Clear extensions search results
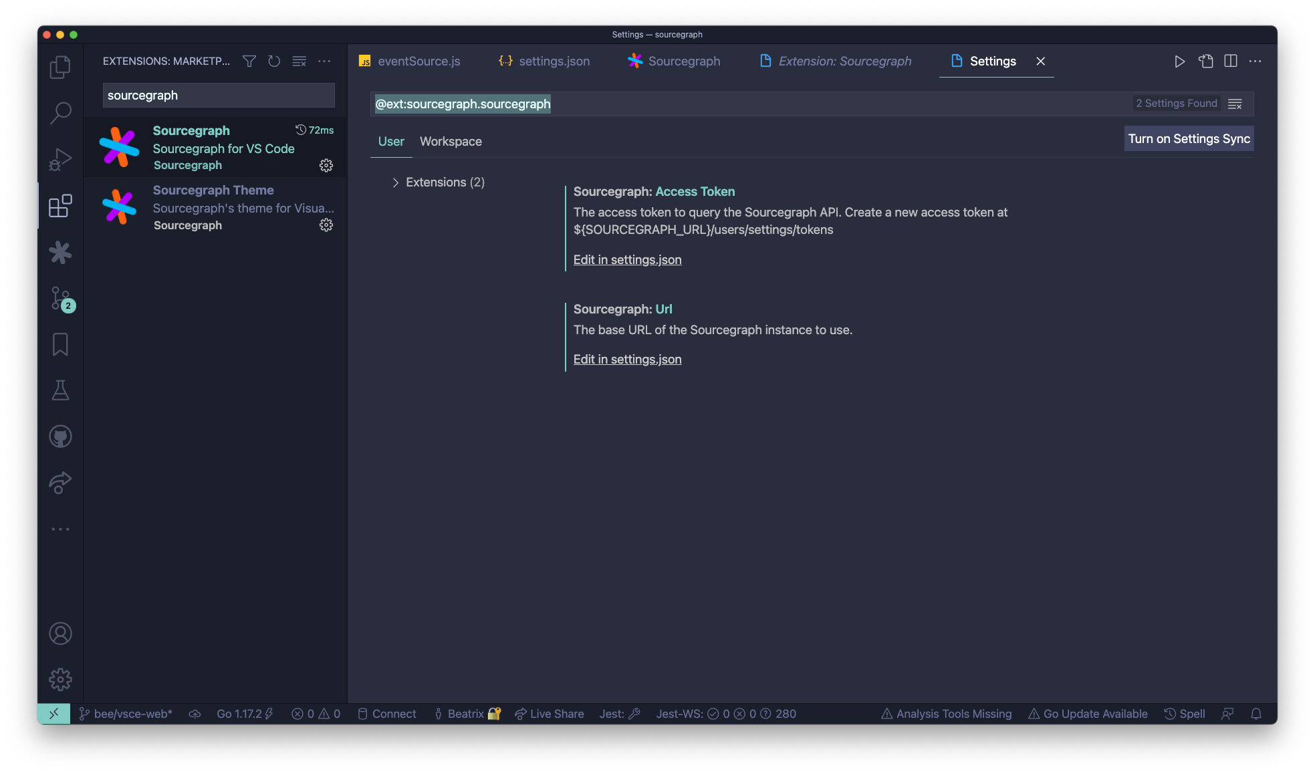This screenshot has width=1315, height=774. pyautogui.click(x=300, y=61)
